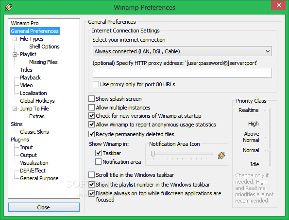The image size is (289, 220).
Task: Enable the Notification area checkbox
Action: pos(98,162)
